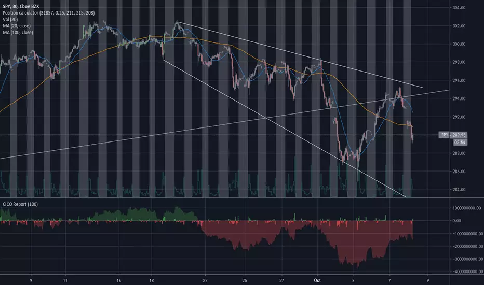Viewport: 484px width, 285px height.
Task: Click the '18' date axis label
Action: (x=152, y=280)
